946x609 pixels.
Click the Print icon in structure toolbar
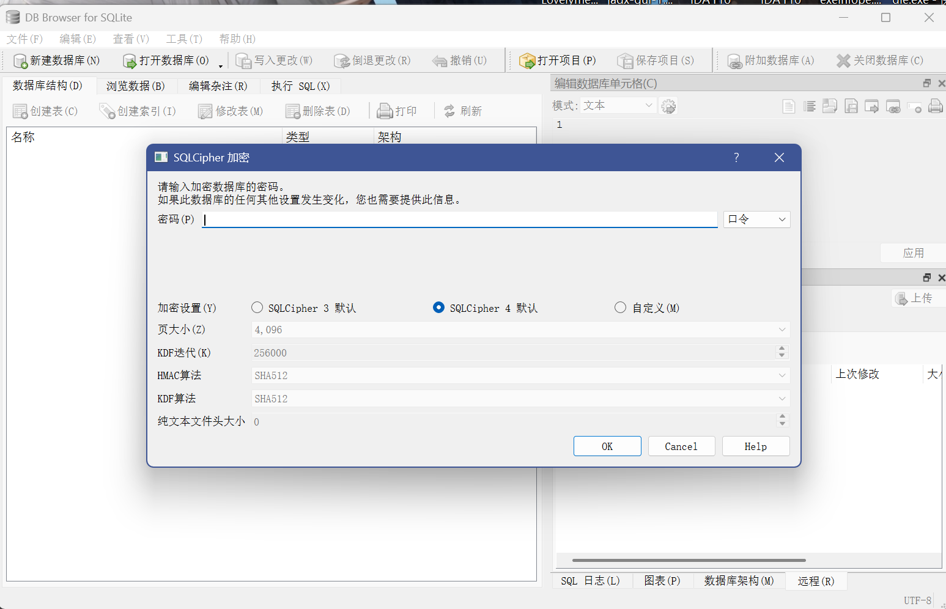pos(385,111)
